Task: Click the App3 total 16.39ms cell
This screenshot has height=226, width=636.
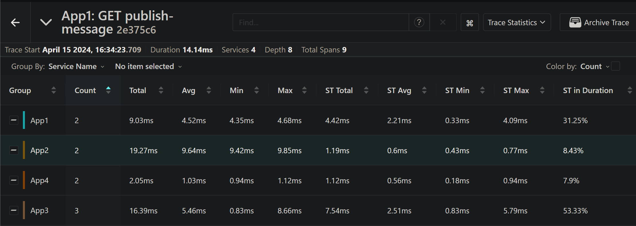Action: coord(143,211)
